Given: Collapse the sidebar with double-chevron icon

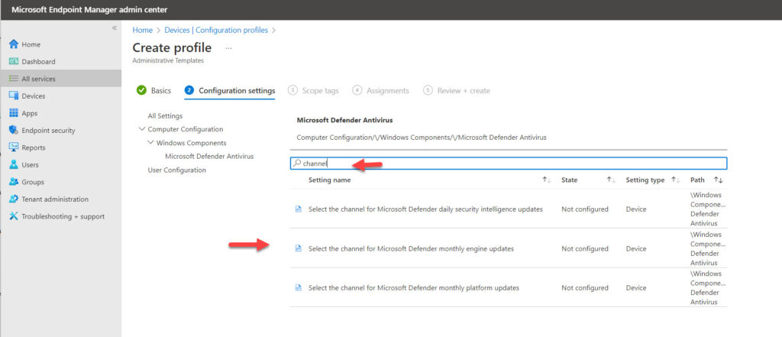Looking at the screenshot, I should pos(114,28).
